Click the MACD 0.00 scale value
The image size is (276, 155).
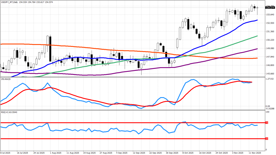tap(268, 106)
